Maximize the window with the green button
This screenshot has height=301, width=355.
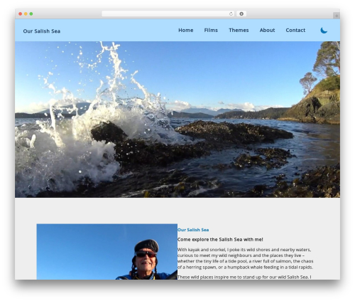[x=31, y=14]
